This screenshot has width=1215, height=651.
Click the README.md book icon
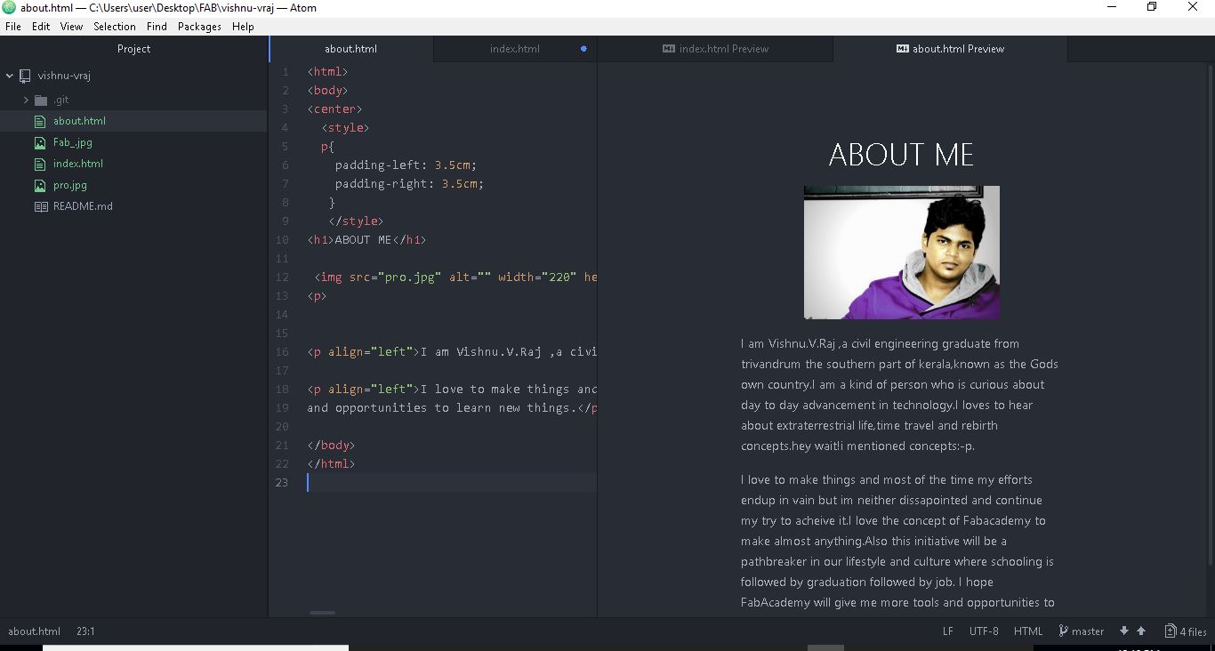pos(41,206)
